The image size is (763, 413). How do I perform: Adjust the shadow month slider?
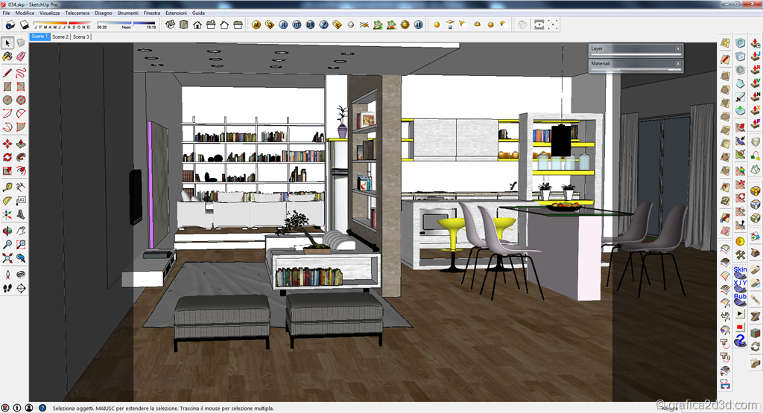click(62, 22)
